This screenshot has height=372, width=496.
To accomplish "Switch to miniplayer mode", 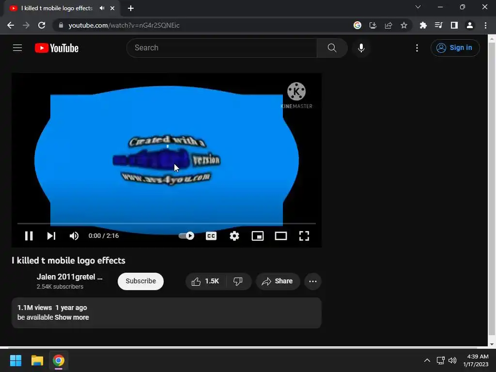I will [258, 236].
